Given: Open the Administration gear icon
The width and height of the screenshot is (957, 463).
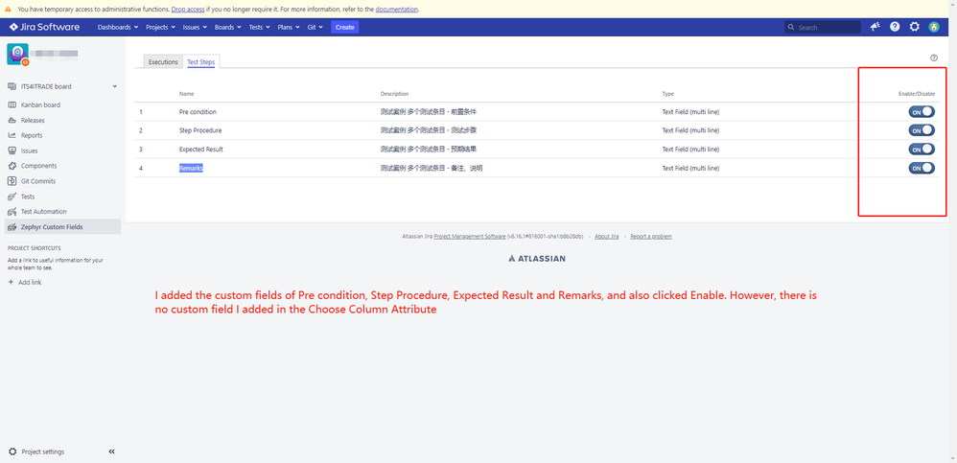Looking at the screenshot, I should 914,27.
